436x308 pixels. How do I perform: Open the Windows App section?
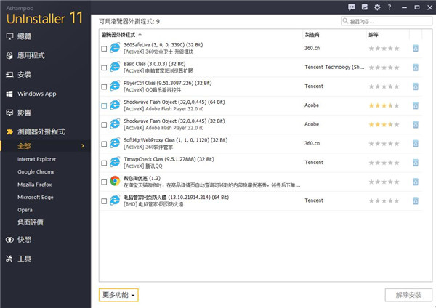(36, 94)
